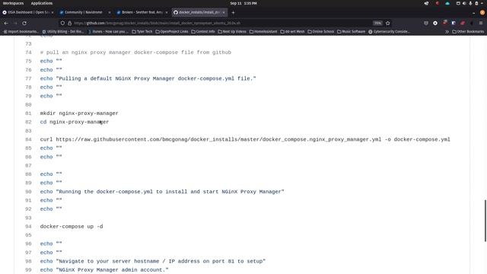
Task: Click 'NGinX Proxy Manager admin account.' line
Action: 104,270
